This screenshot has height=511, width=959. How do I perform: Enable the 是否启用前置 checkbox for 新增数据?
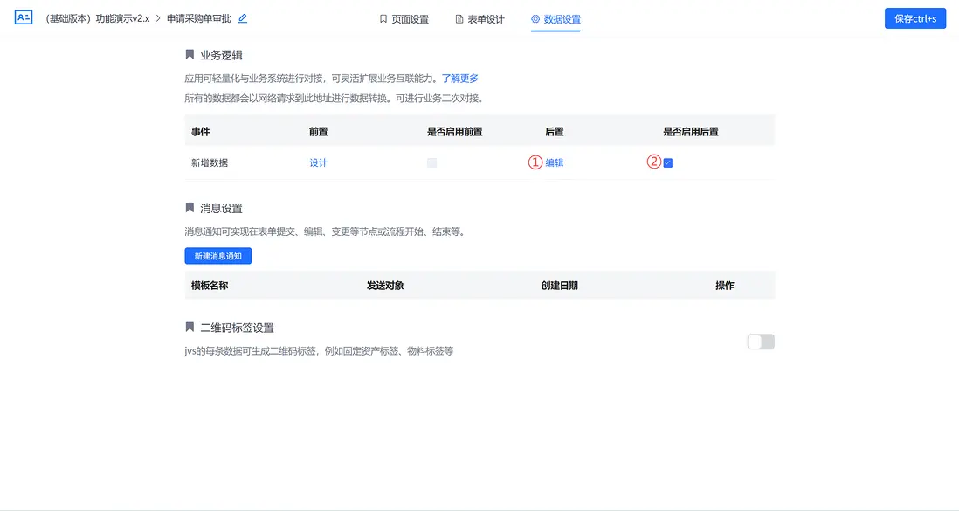(431, 162)
